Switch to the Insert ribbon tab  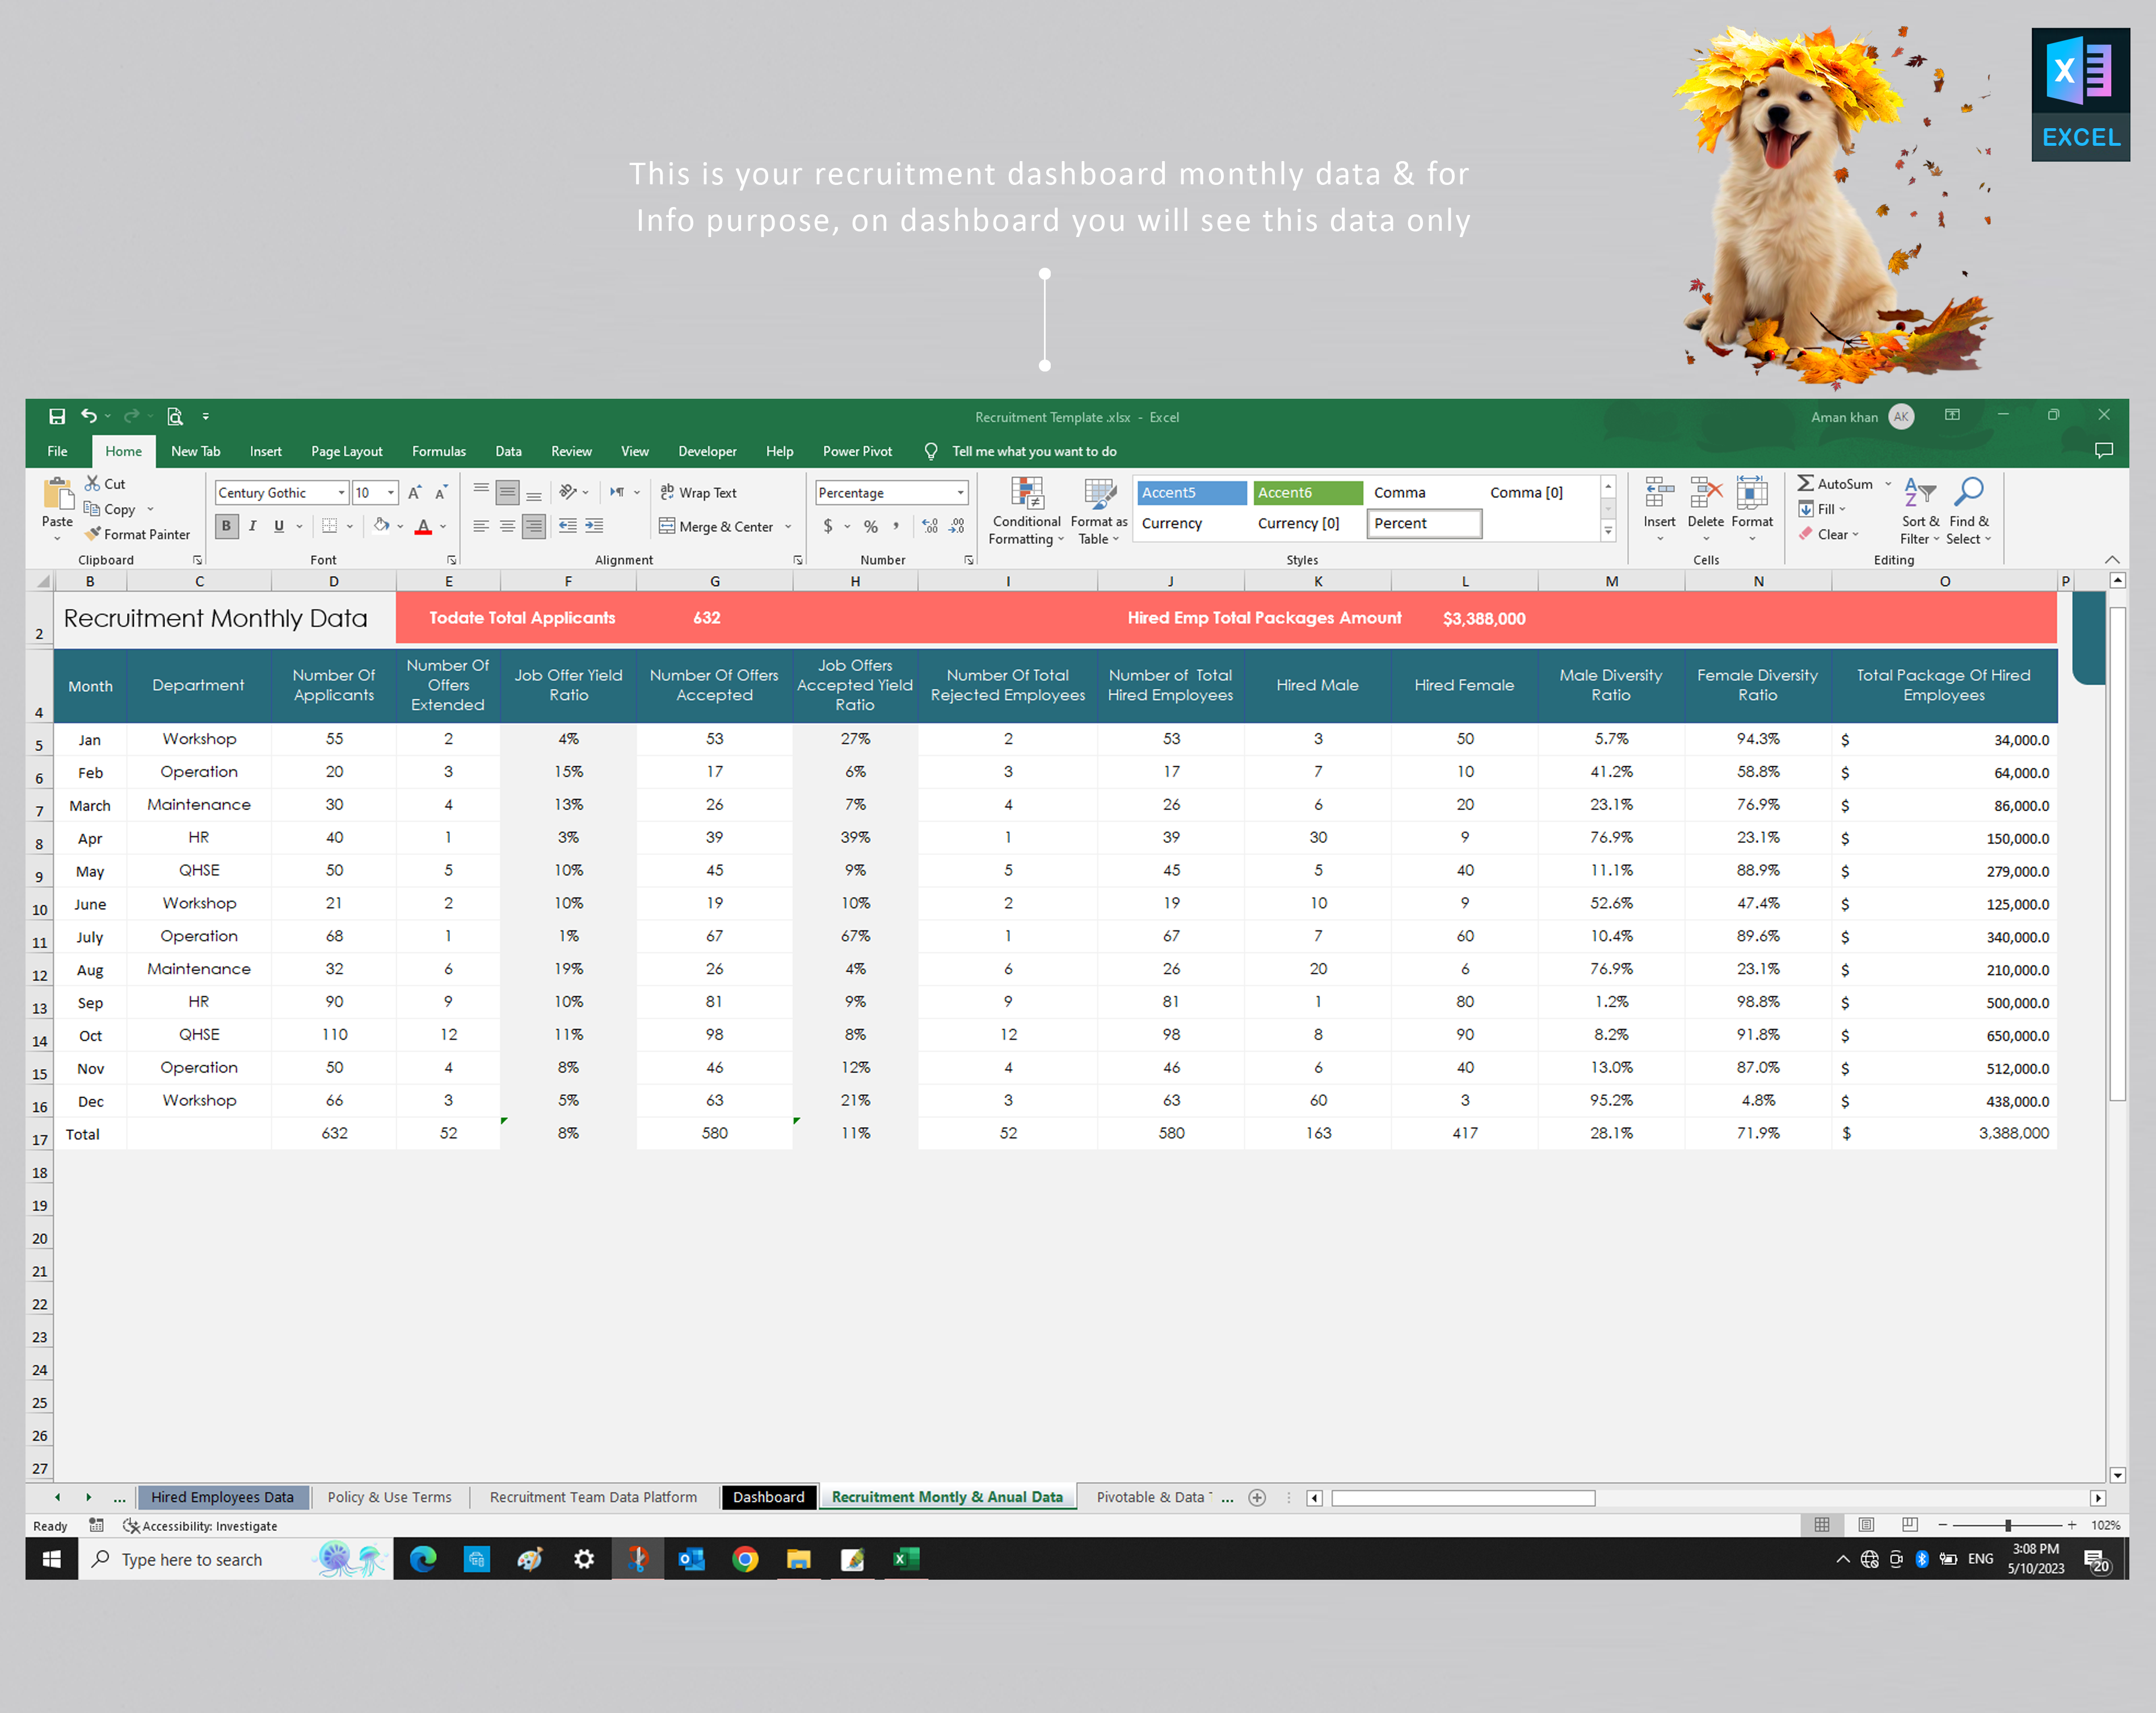point(265,451)
